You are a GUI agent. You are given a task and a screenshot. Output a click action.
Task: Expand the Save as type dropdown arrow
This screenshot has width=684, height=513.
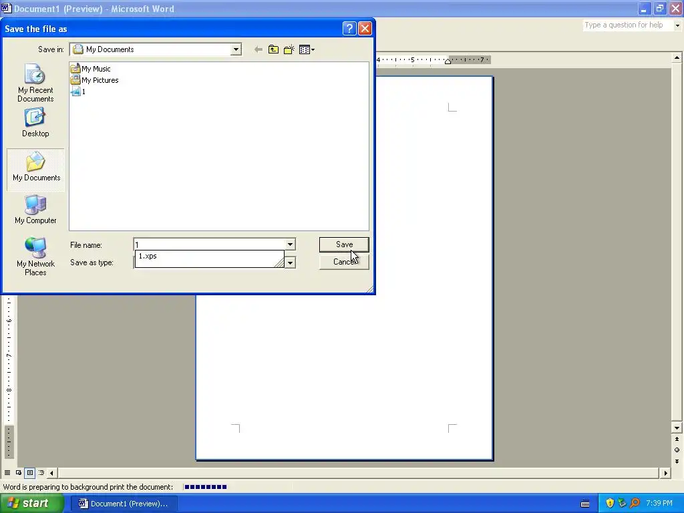[290, 263]
